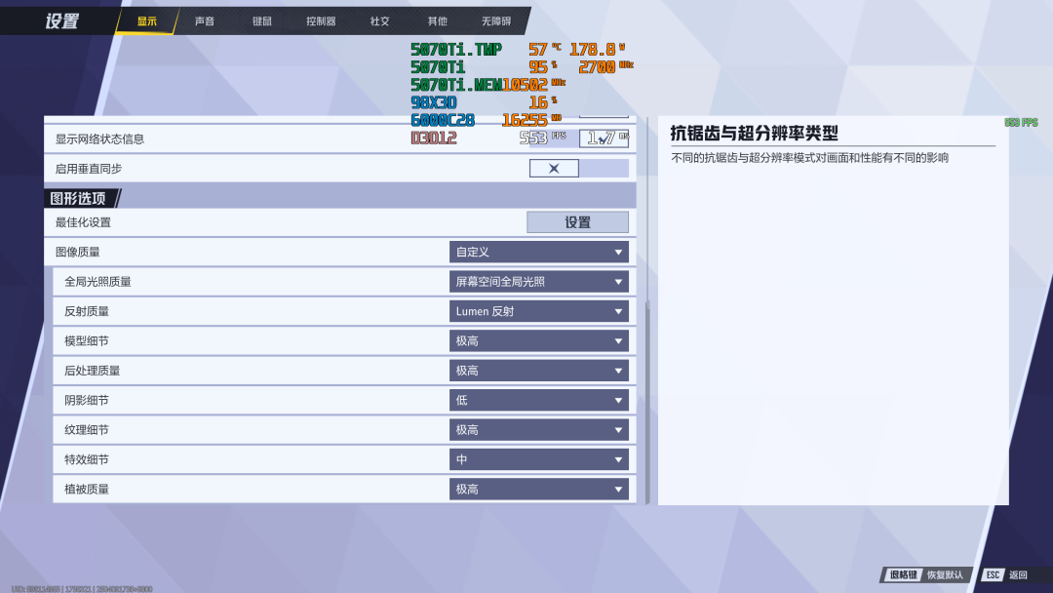Click the 全局光照质量 row label
Viewport: 1053px width, 593px height.
[x=97, y=282]
